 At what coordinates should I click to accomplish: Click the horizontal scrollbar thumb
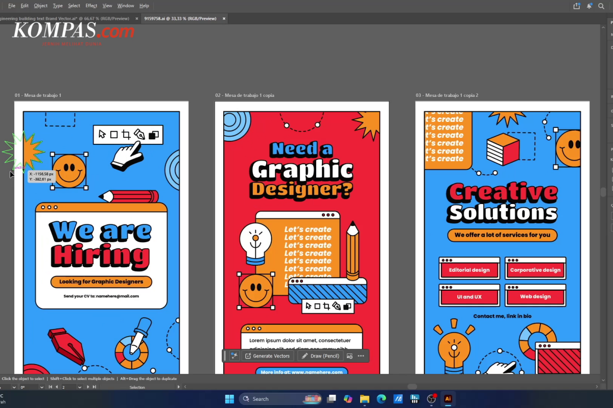point(412,387)
